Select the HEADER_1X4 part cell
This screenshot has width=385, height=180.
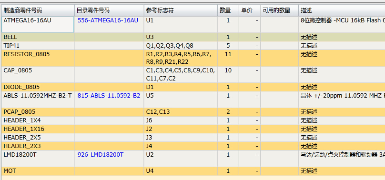pyautogui.click(x=38, y=120)
